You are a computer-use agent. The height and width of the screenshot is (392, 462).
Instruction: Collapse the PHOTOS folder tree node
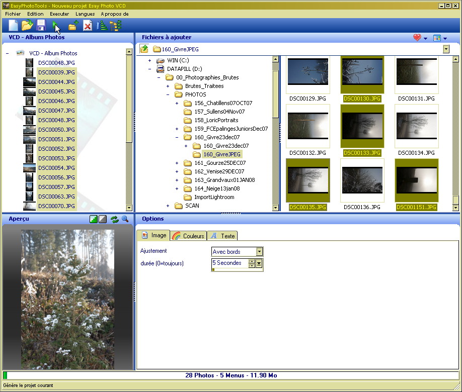click(168, 94)
